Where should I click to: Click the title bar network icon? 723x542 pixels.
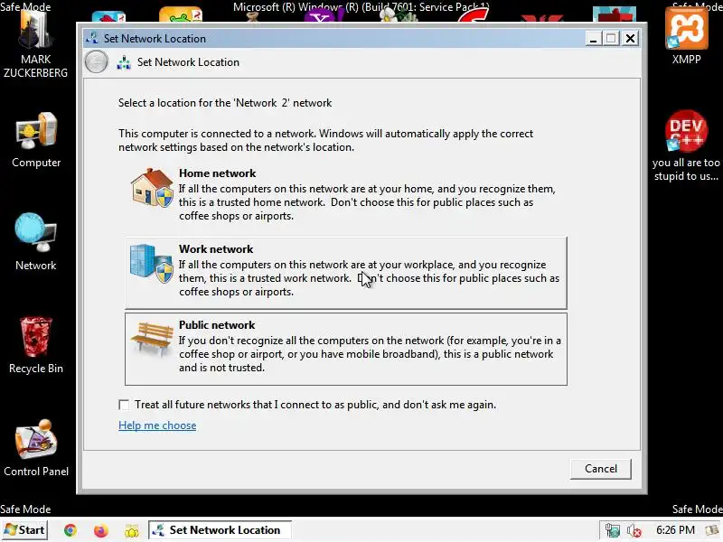[x=92, y=38]
